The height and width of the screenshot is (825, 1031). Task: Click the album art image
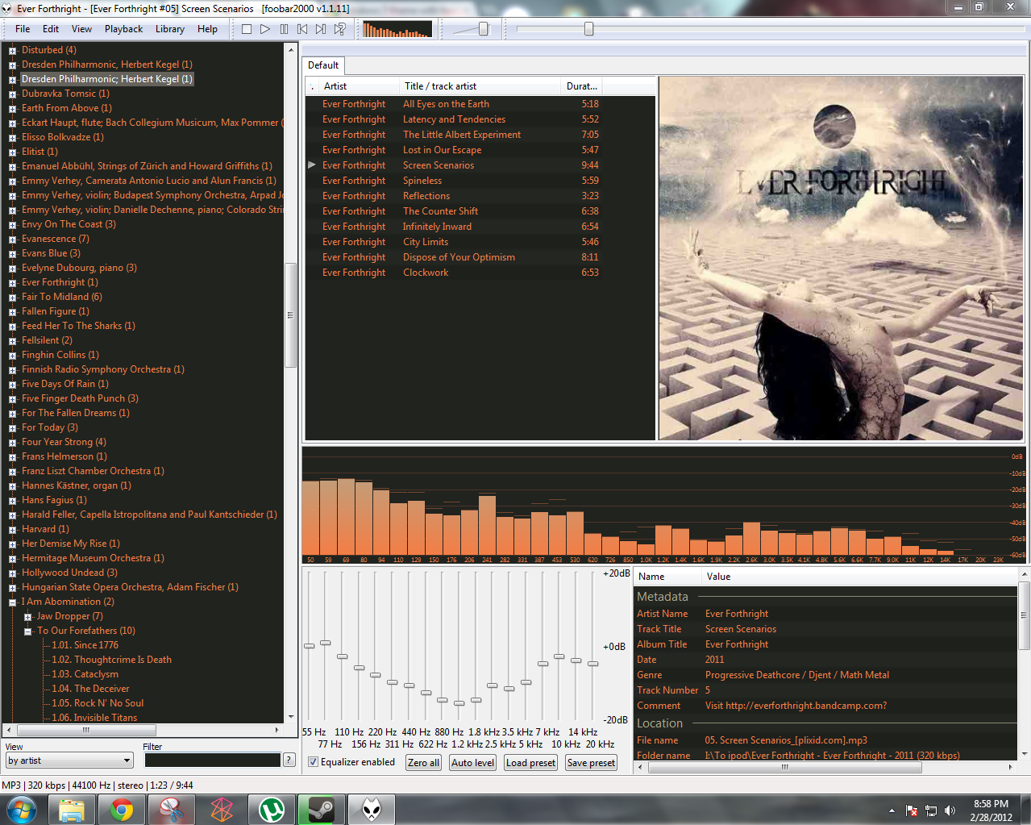(841, 258)
